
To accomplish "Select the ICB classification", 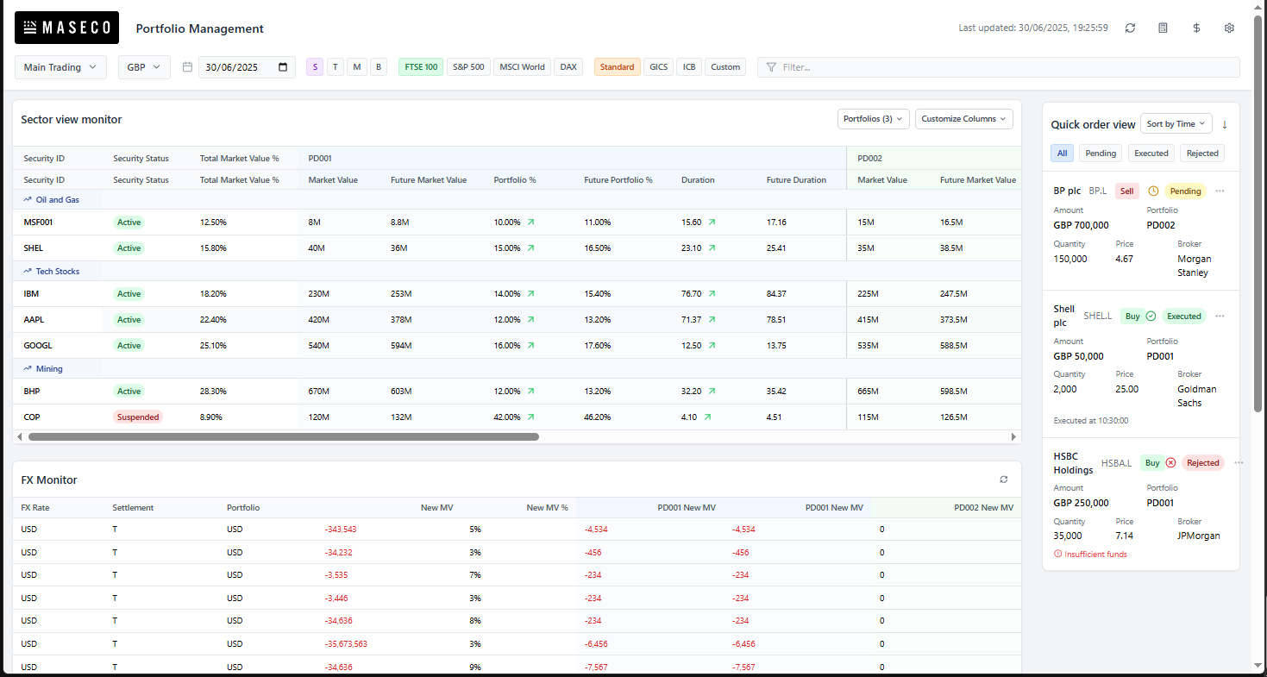I will tap(689, 66).
